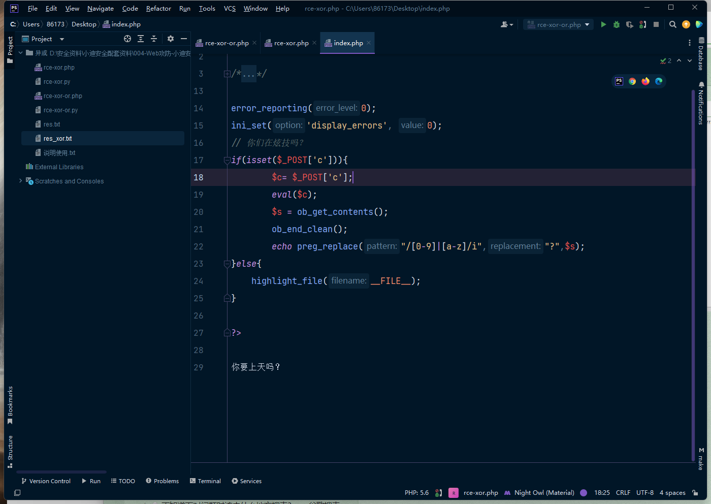
Task: Open the Problems tool window
Action: point(162,481)
